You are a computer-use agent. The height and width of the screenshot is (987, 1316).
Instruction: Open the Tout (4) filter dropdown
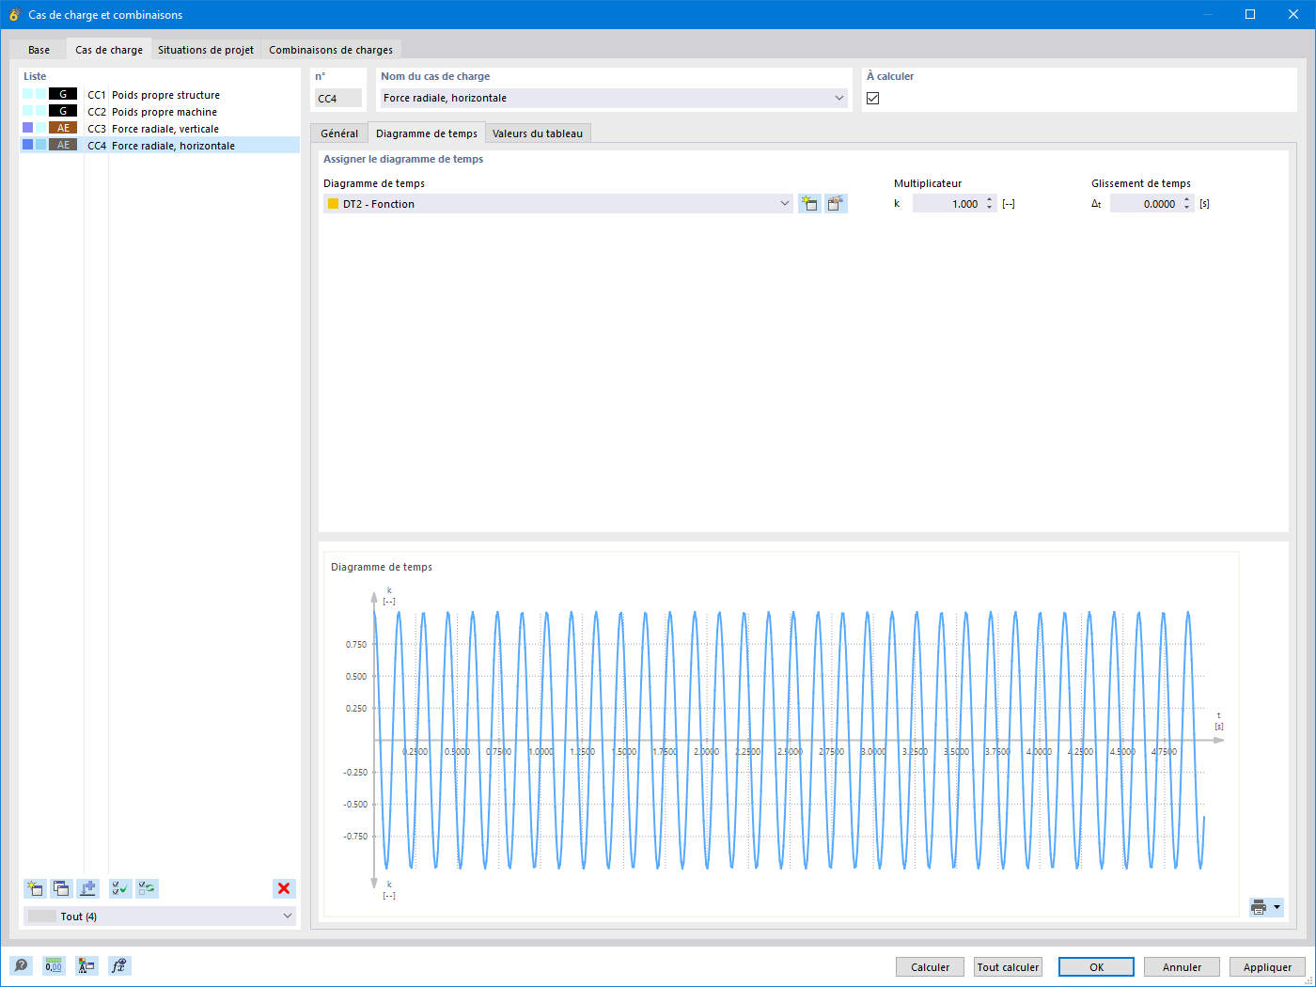288,916
